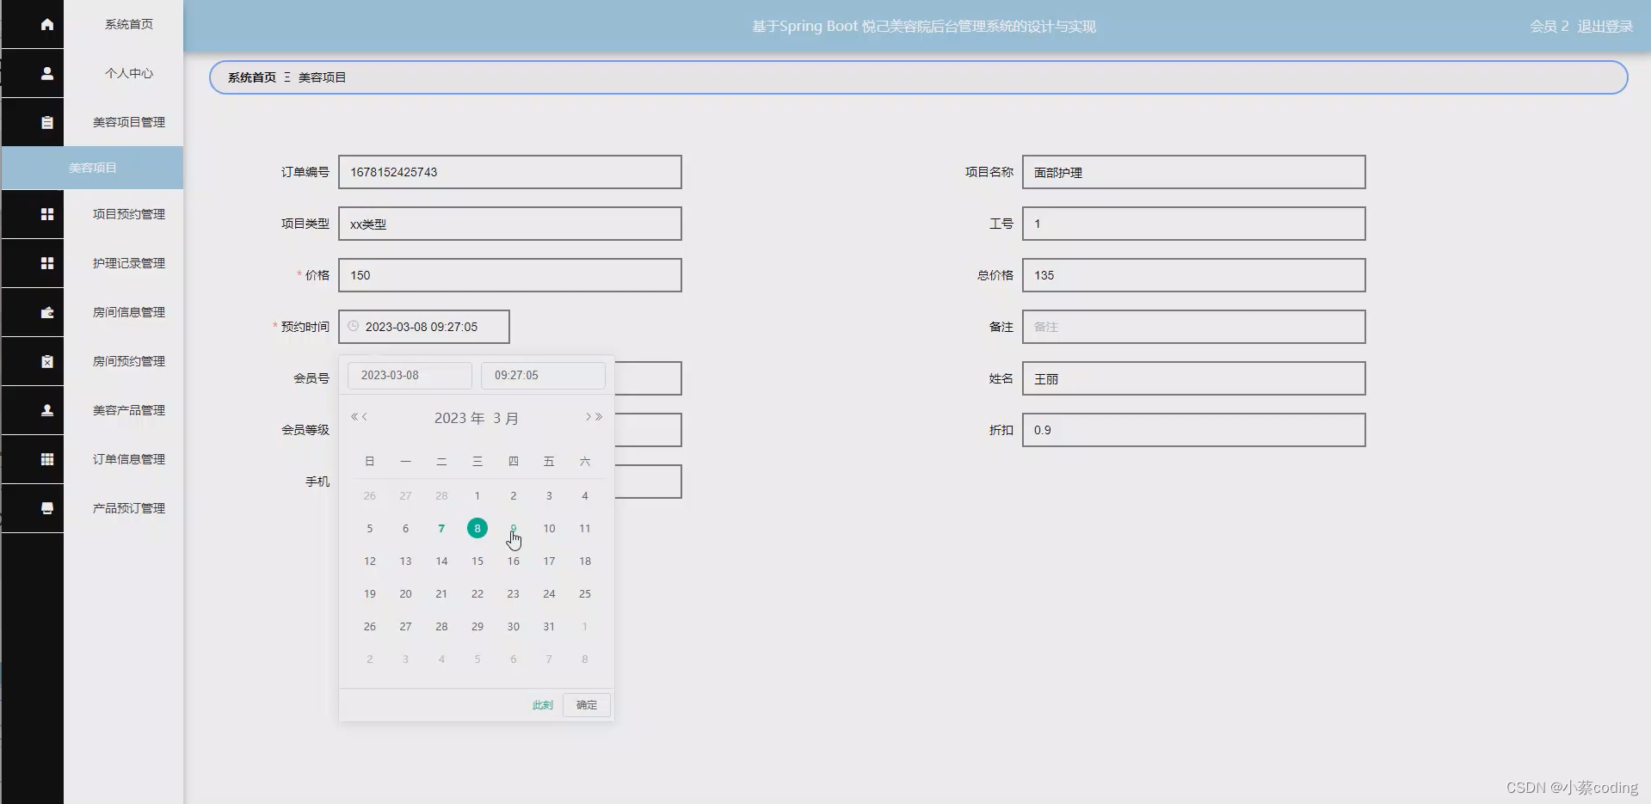Select February 28 in calendar

(x=441, y=495)
